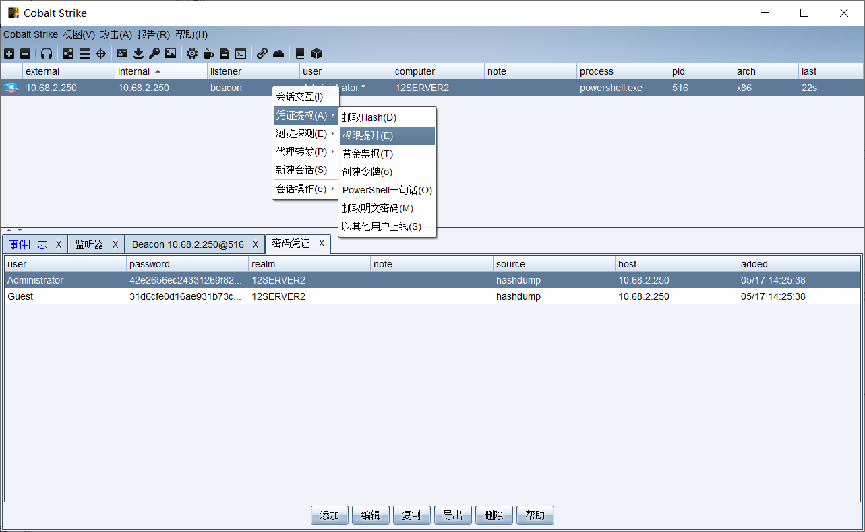The width and height of the screenshot is (865, 532).
Task: Expand the 会话操作(e) submenu
Action: click(305, 189)
